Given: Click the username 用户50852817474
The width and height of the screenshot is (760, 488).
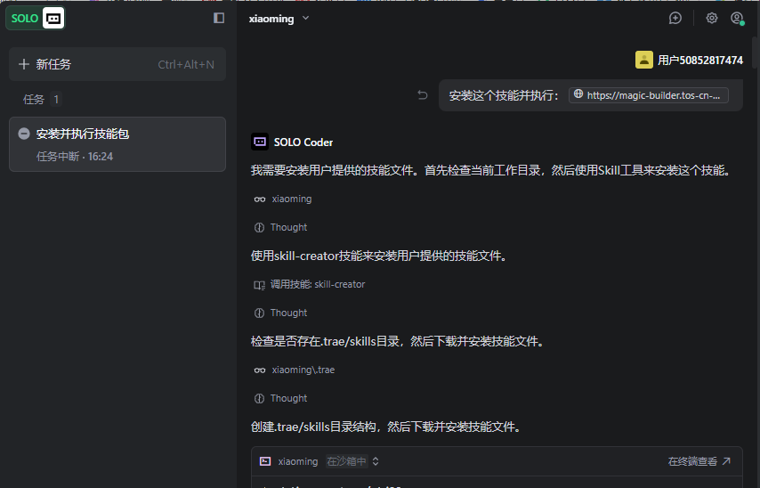Looking at the screenshot, I should 699,61.
